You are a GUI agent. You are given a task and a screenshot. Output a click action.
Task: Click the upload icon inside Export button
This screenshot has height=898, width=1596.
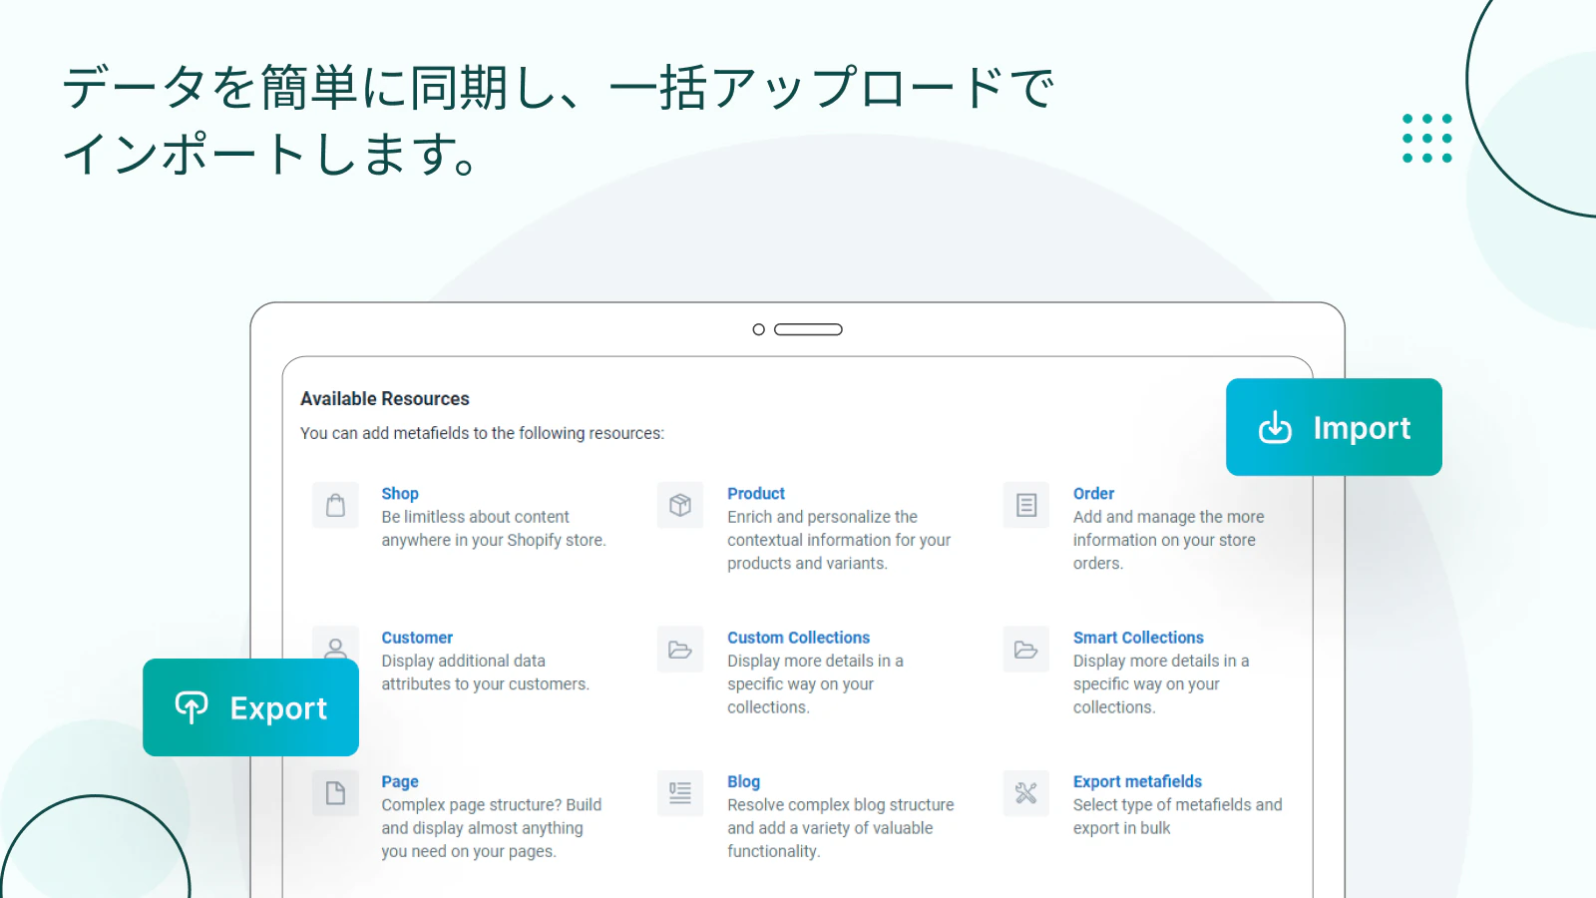(x=192, y=707)
